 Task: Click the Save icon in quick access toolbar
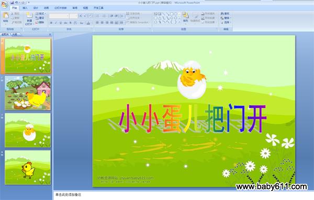[x=12, y=3]
